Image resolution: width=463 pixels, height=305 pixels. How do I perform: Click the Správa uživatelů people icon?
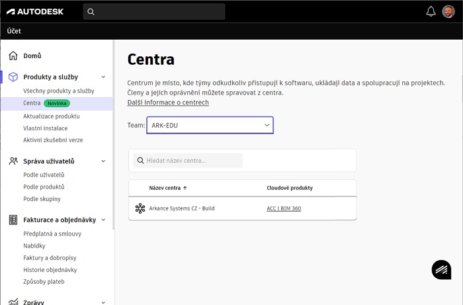click(13, 161)
